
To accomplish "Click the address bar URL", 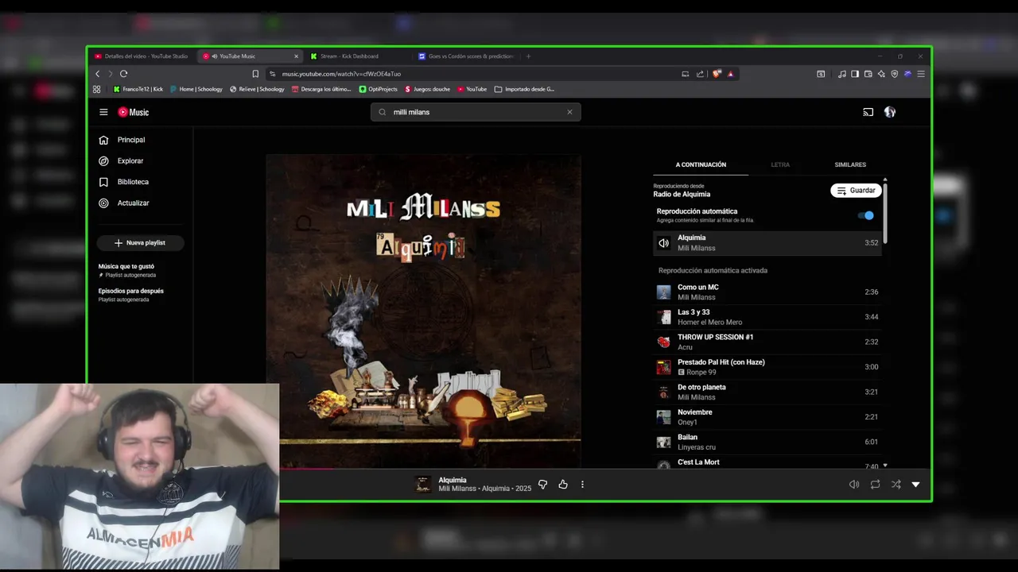I will pyautogui.click(x=341, y=74).
